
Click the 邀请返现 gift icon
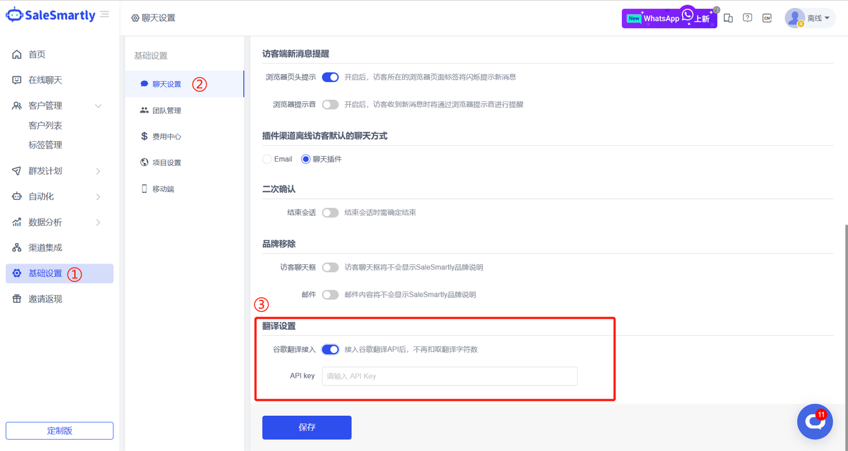pyautogui.click(x=17, y=299)
